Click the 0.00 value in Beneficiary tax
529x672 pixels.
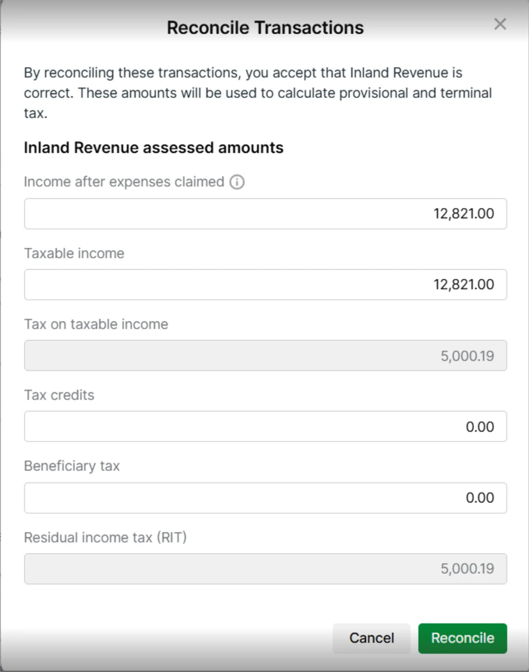[x=480, y=498]
